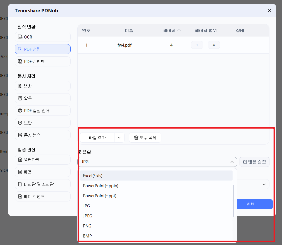The height and width of the screenshot is (245, 282).
Task: Open the 문서 번역 translation option
Action: (x=43, y=135)
